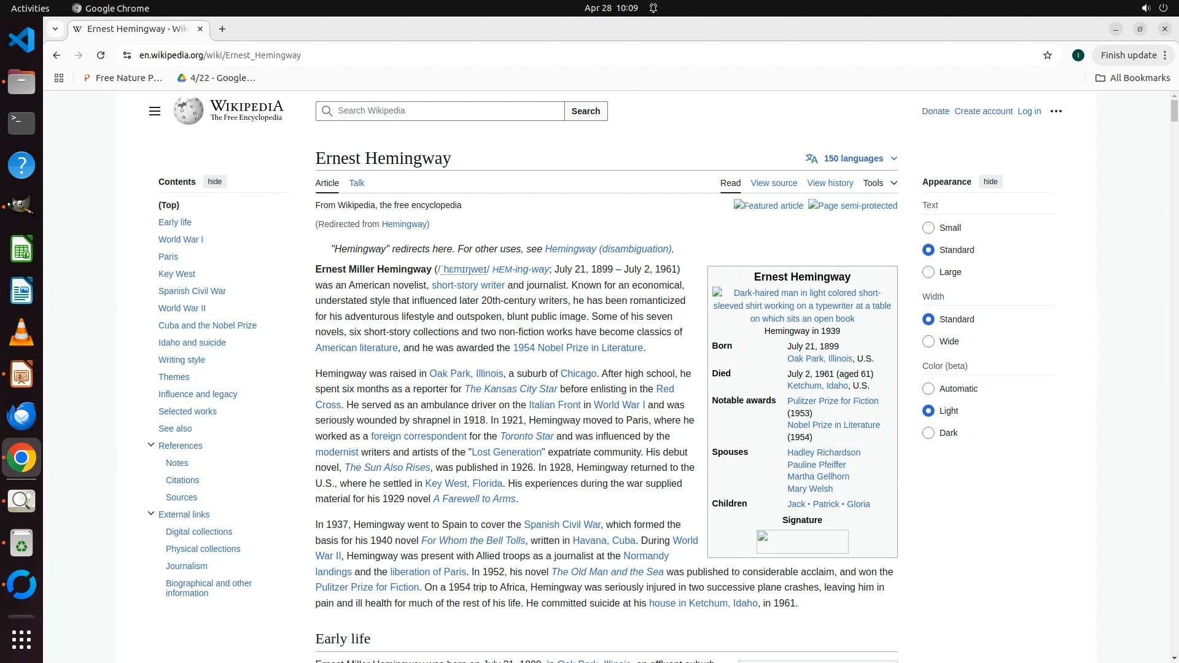The image size is (1179, 663).
Task: Open personal tools ellipsis menu
Action: [x=1056, y=111]
